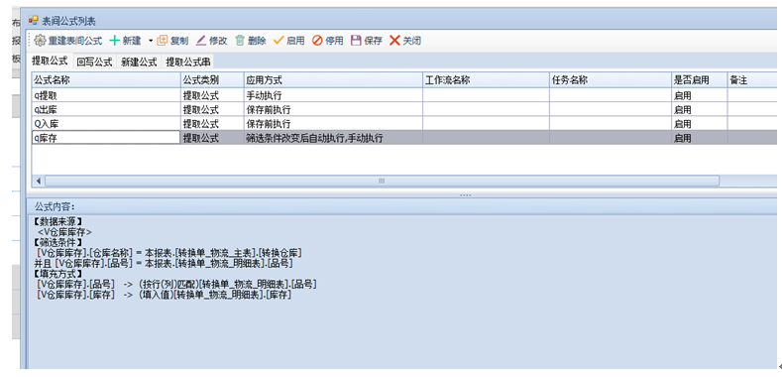Click the 备注 column header

click(x=752, y=80)
